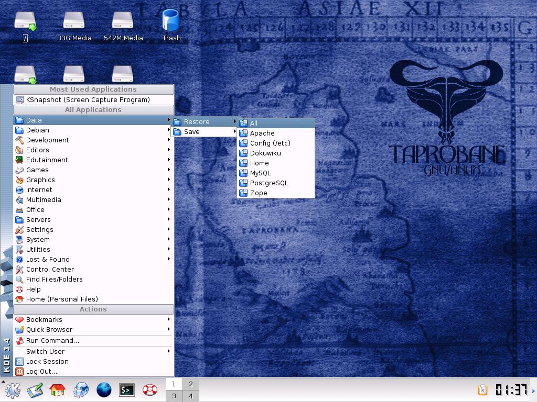Open Home (Personal Files)
Screen dimensions: 537x402
pos(93,299)
